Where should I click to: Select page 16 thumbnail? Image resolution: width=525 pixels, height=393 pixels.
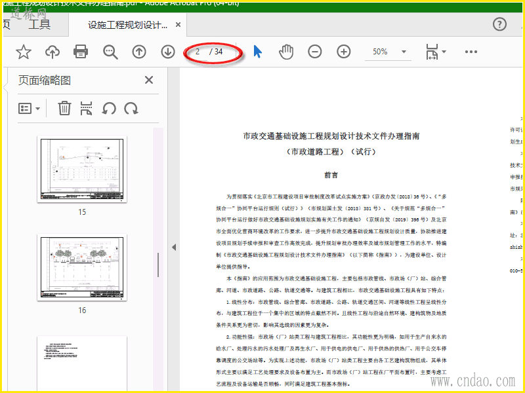82,267
